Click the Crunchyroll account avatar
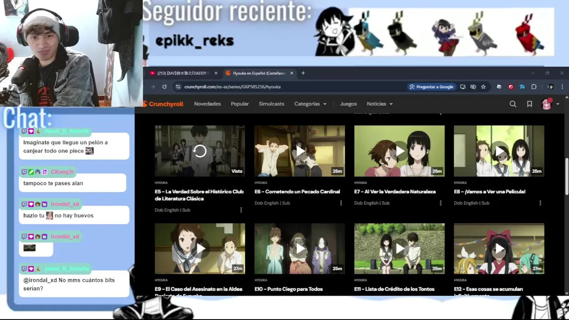 pos(547,104)
